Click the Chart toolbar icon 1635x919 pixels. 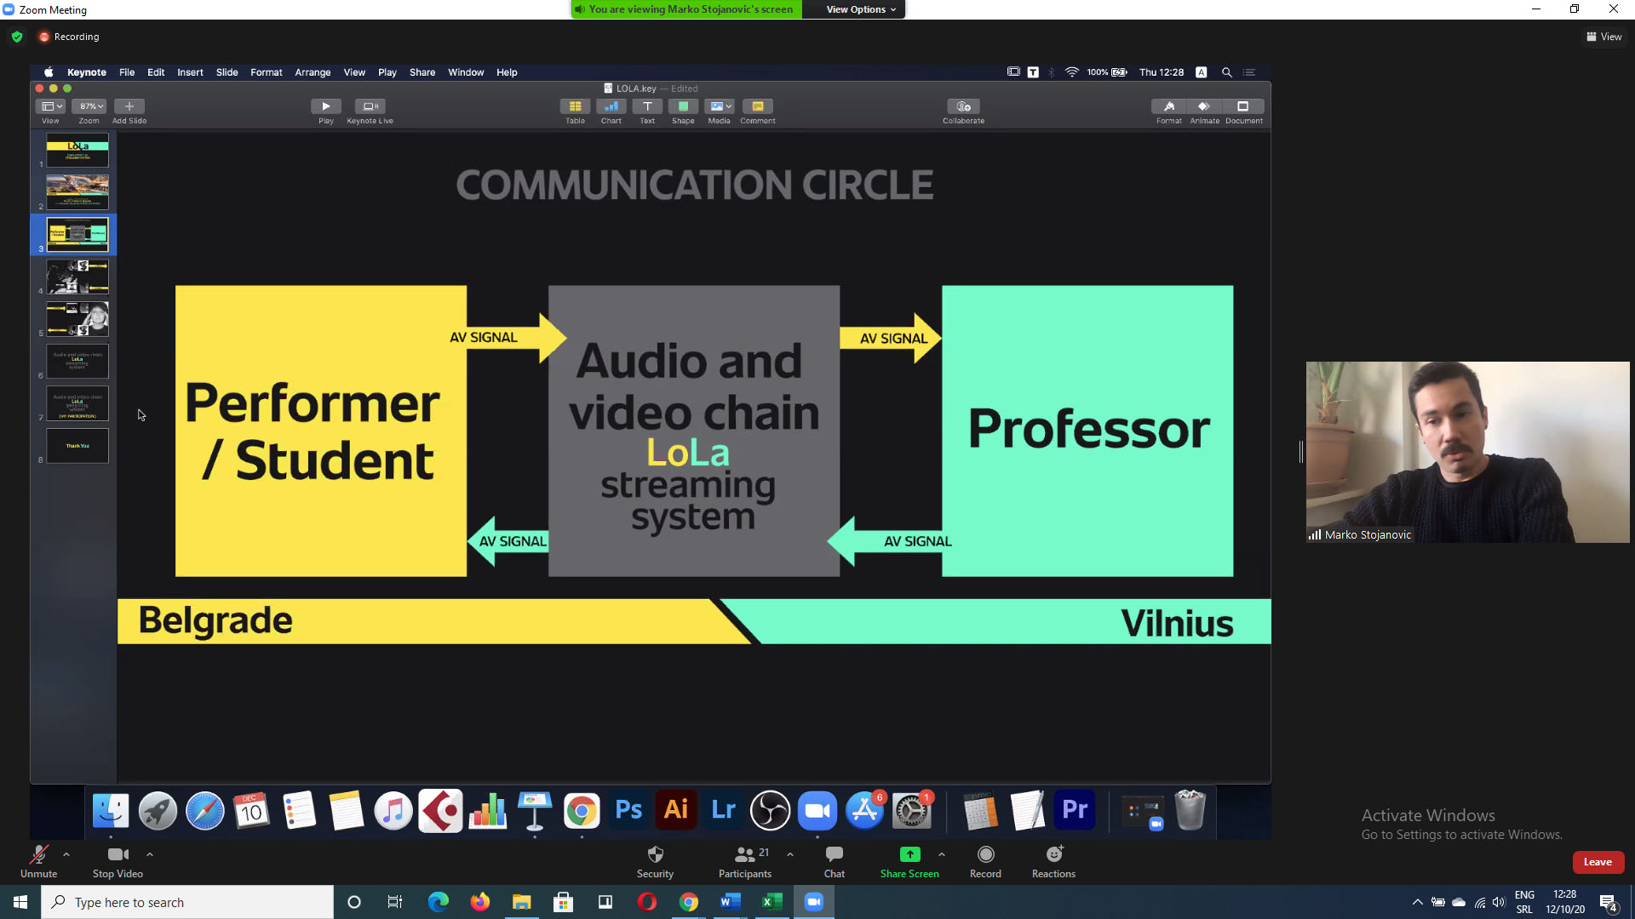(611, 106)
